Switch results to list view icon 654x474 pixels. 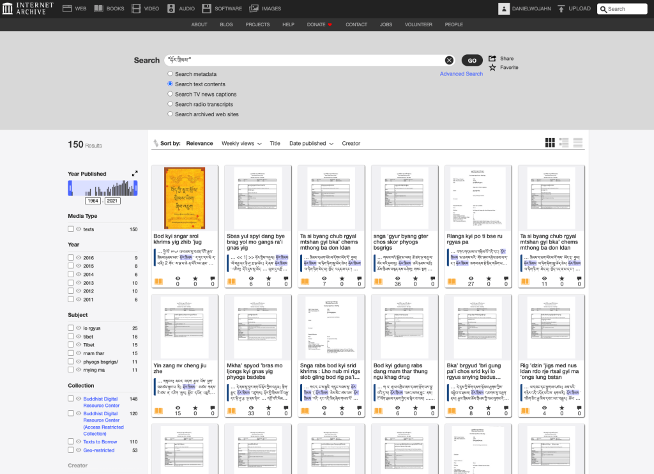point(563,142)
